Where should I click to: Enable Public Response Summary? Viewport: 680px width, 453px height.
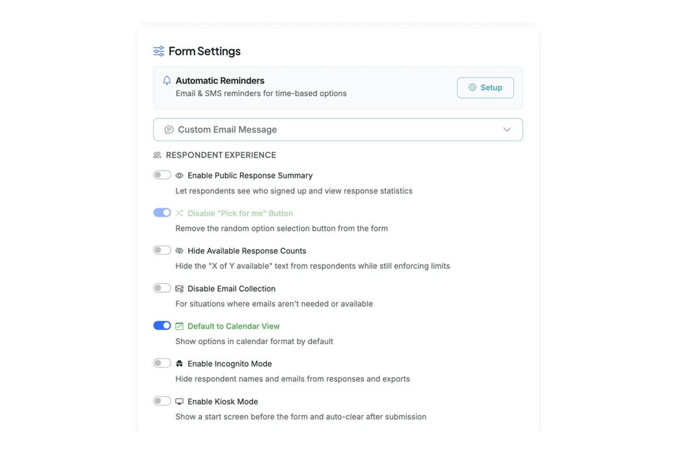(x=162, y=175)
